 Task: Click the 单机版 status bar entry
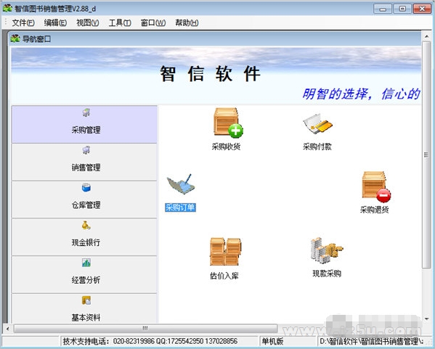(x=272, y=341)
